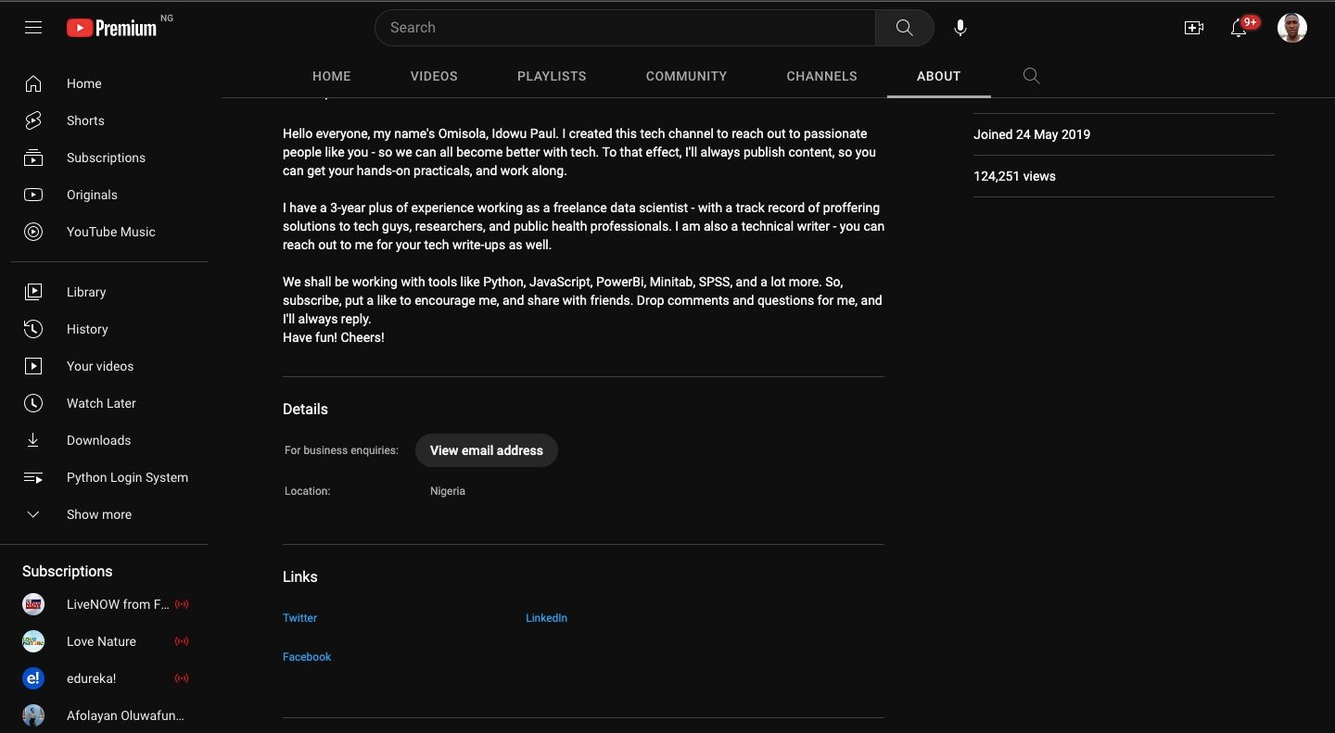This screenshot has width=1335, height=733.
Task: Open the notifications bell
Action: [x=1239, y=28]
